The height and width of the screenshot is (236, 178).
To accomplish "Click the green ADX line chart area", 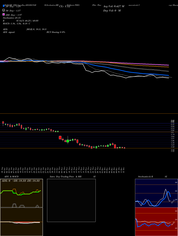I will coord(21,193).
